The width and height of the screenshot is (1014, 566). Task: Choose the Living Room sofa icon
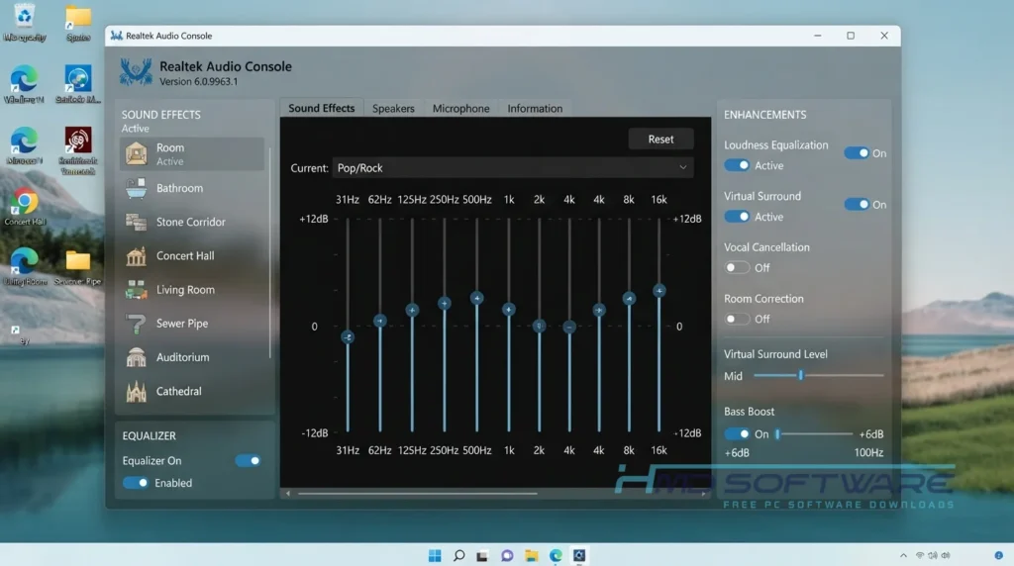coord(136,290)
